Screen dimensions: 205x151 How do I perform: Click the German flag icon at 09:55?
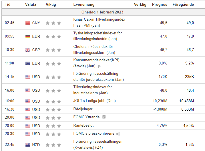(27, 36)
